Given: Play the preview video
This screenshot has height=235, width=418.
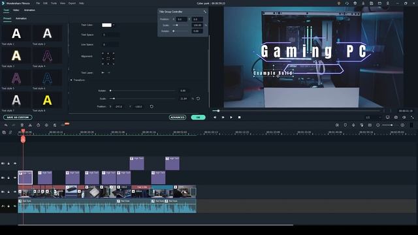Looking at the screenshot, I should click(231, 117).
